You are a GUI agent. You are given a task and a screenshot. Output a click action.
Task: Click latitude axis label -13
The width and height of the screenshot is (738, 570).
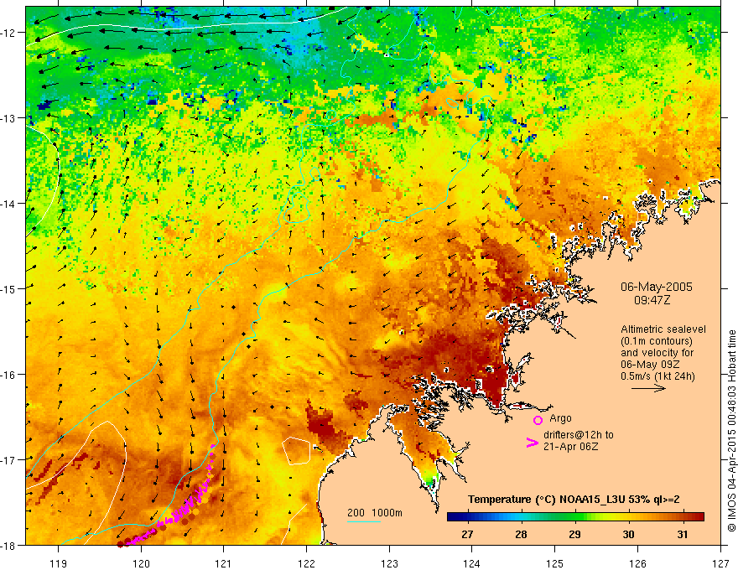(8, 118)
